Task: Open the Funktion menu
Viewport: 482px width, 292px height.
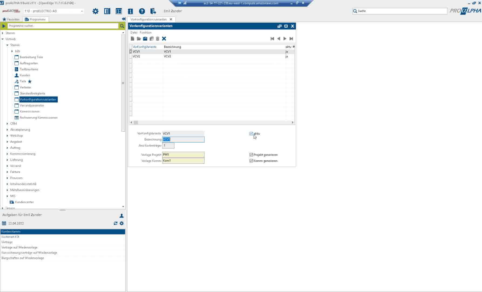Action: [146, 32]
